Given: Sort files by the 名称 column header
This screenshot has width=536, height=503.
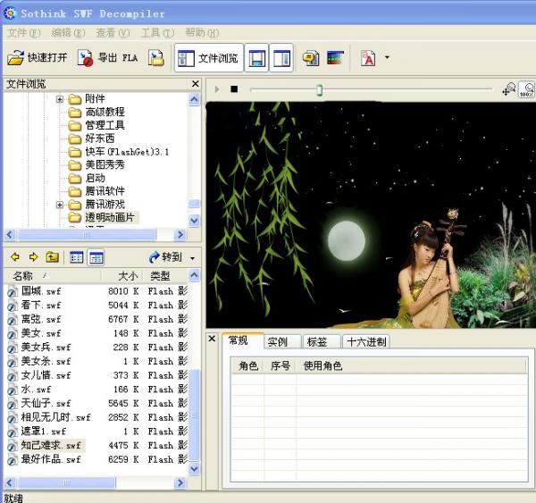Looking at the screenshot, I should click(53, 276).
